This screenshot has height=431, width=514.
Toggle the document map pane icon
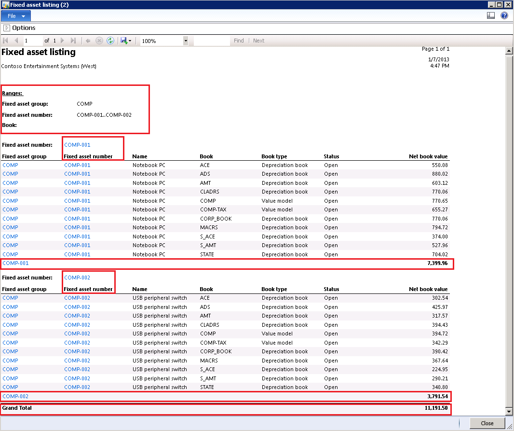coord(491,15)
